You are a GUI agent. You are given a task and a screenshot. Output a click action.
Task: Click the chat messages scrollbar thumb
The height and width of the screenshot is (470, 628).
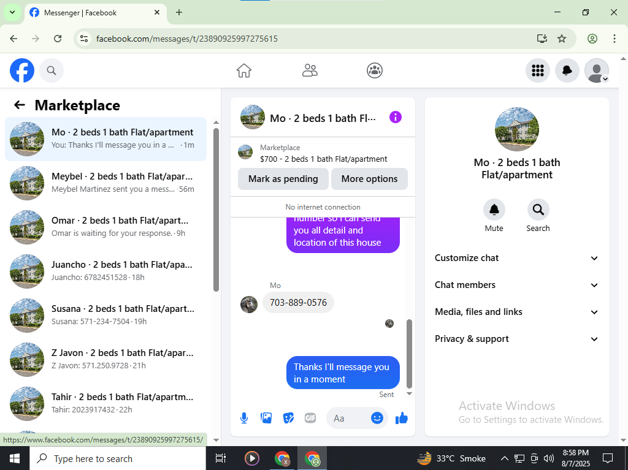[409, 354]
